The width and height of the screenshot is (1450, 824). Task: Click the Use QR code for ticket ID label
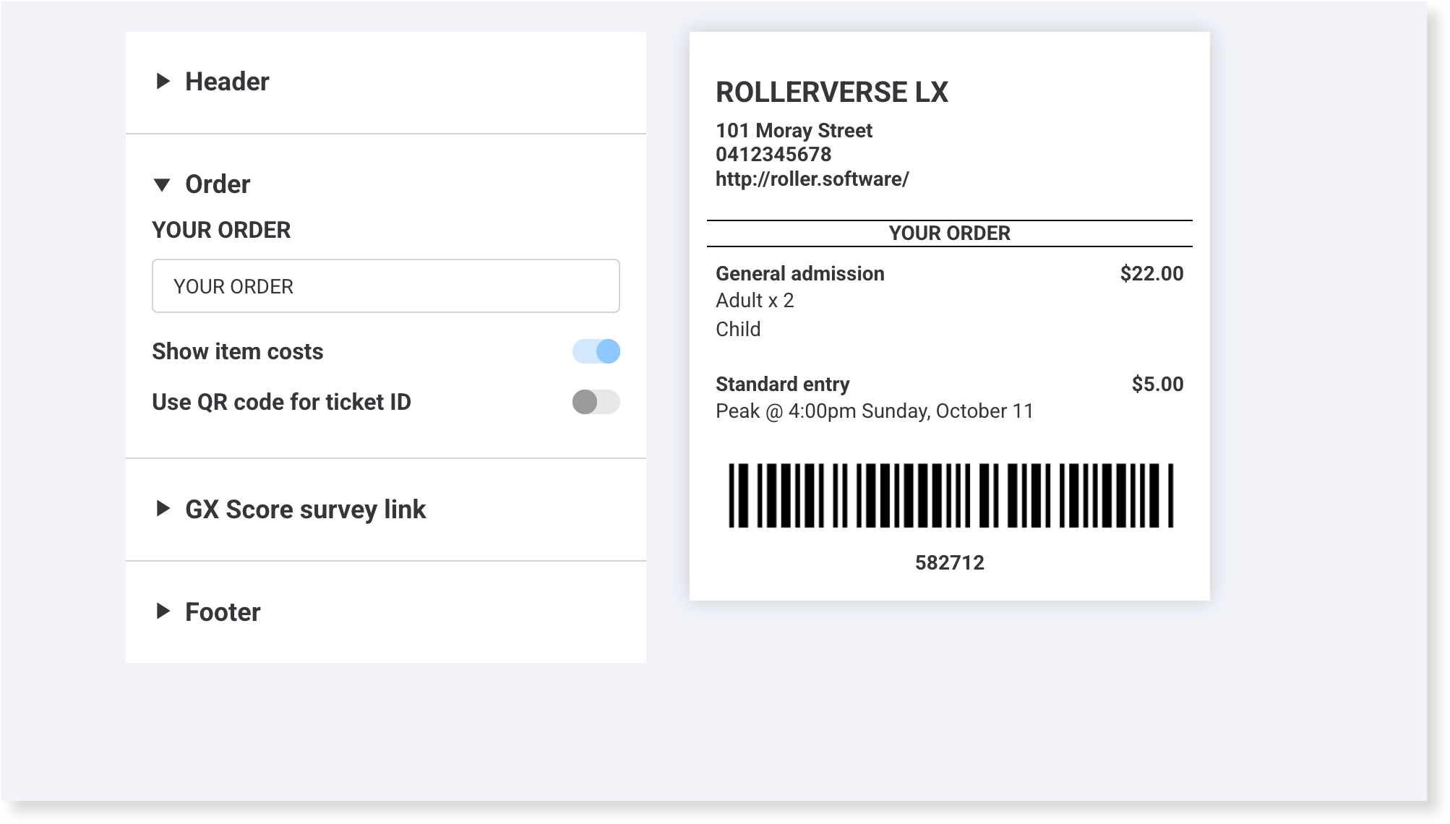coord(281,402)
